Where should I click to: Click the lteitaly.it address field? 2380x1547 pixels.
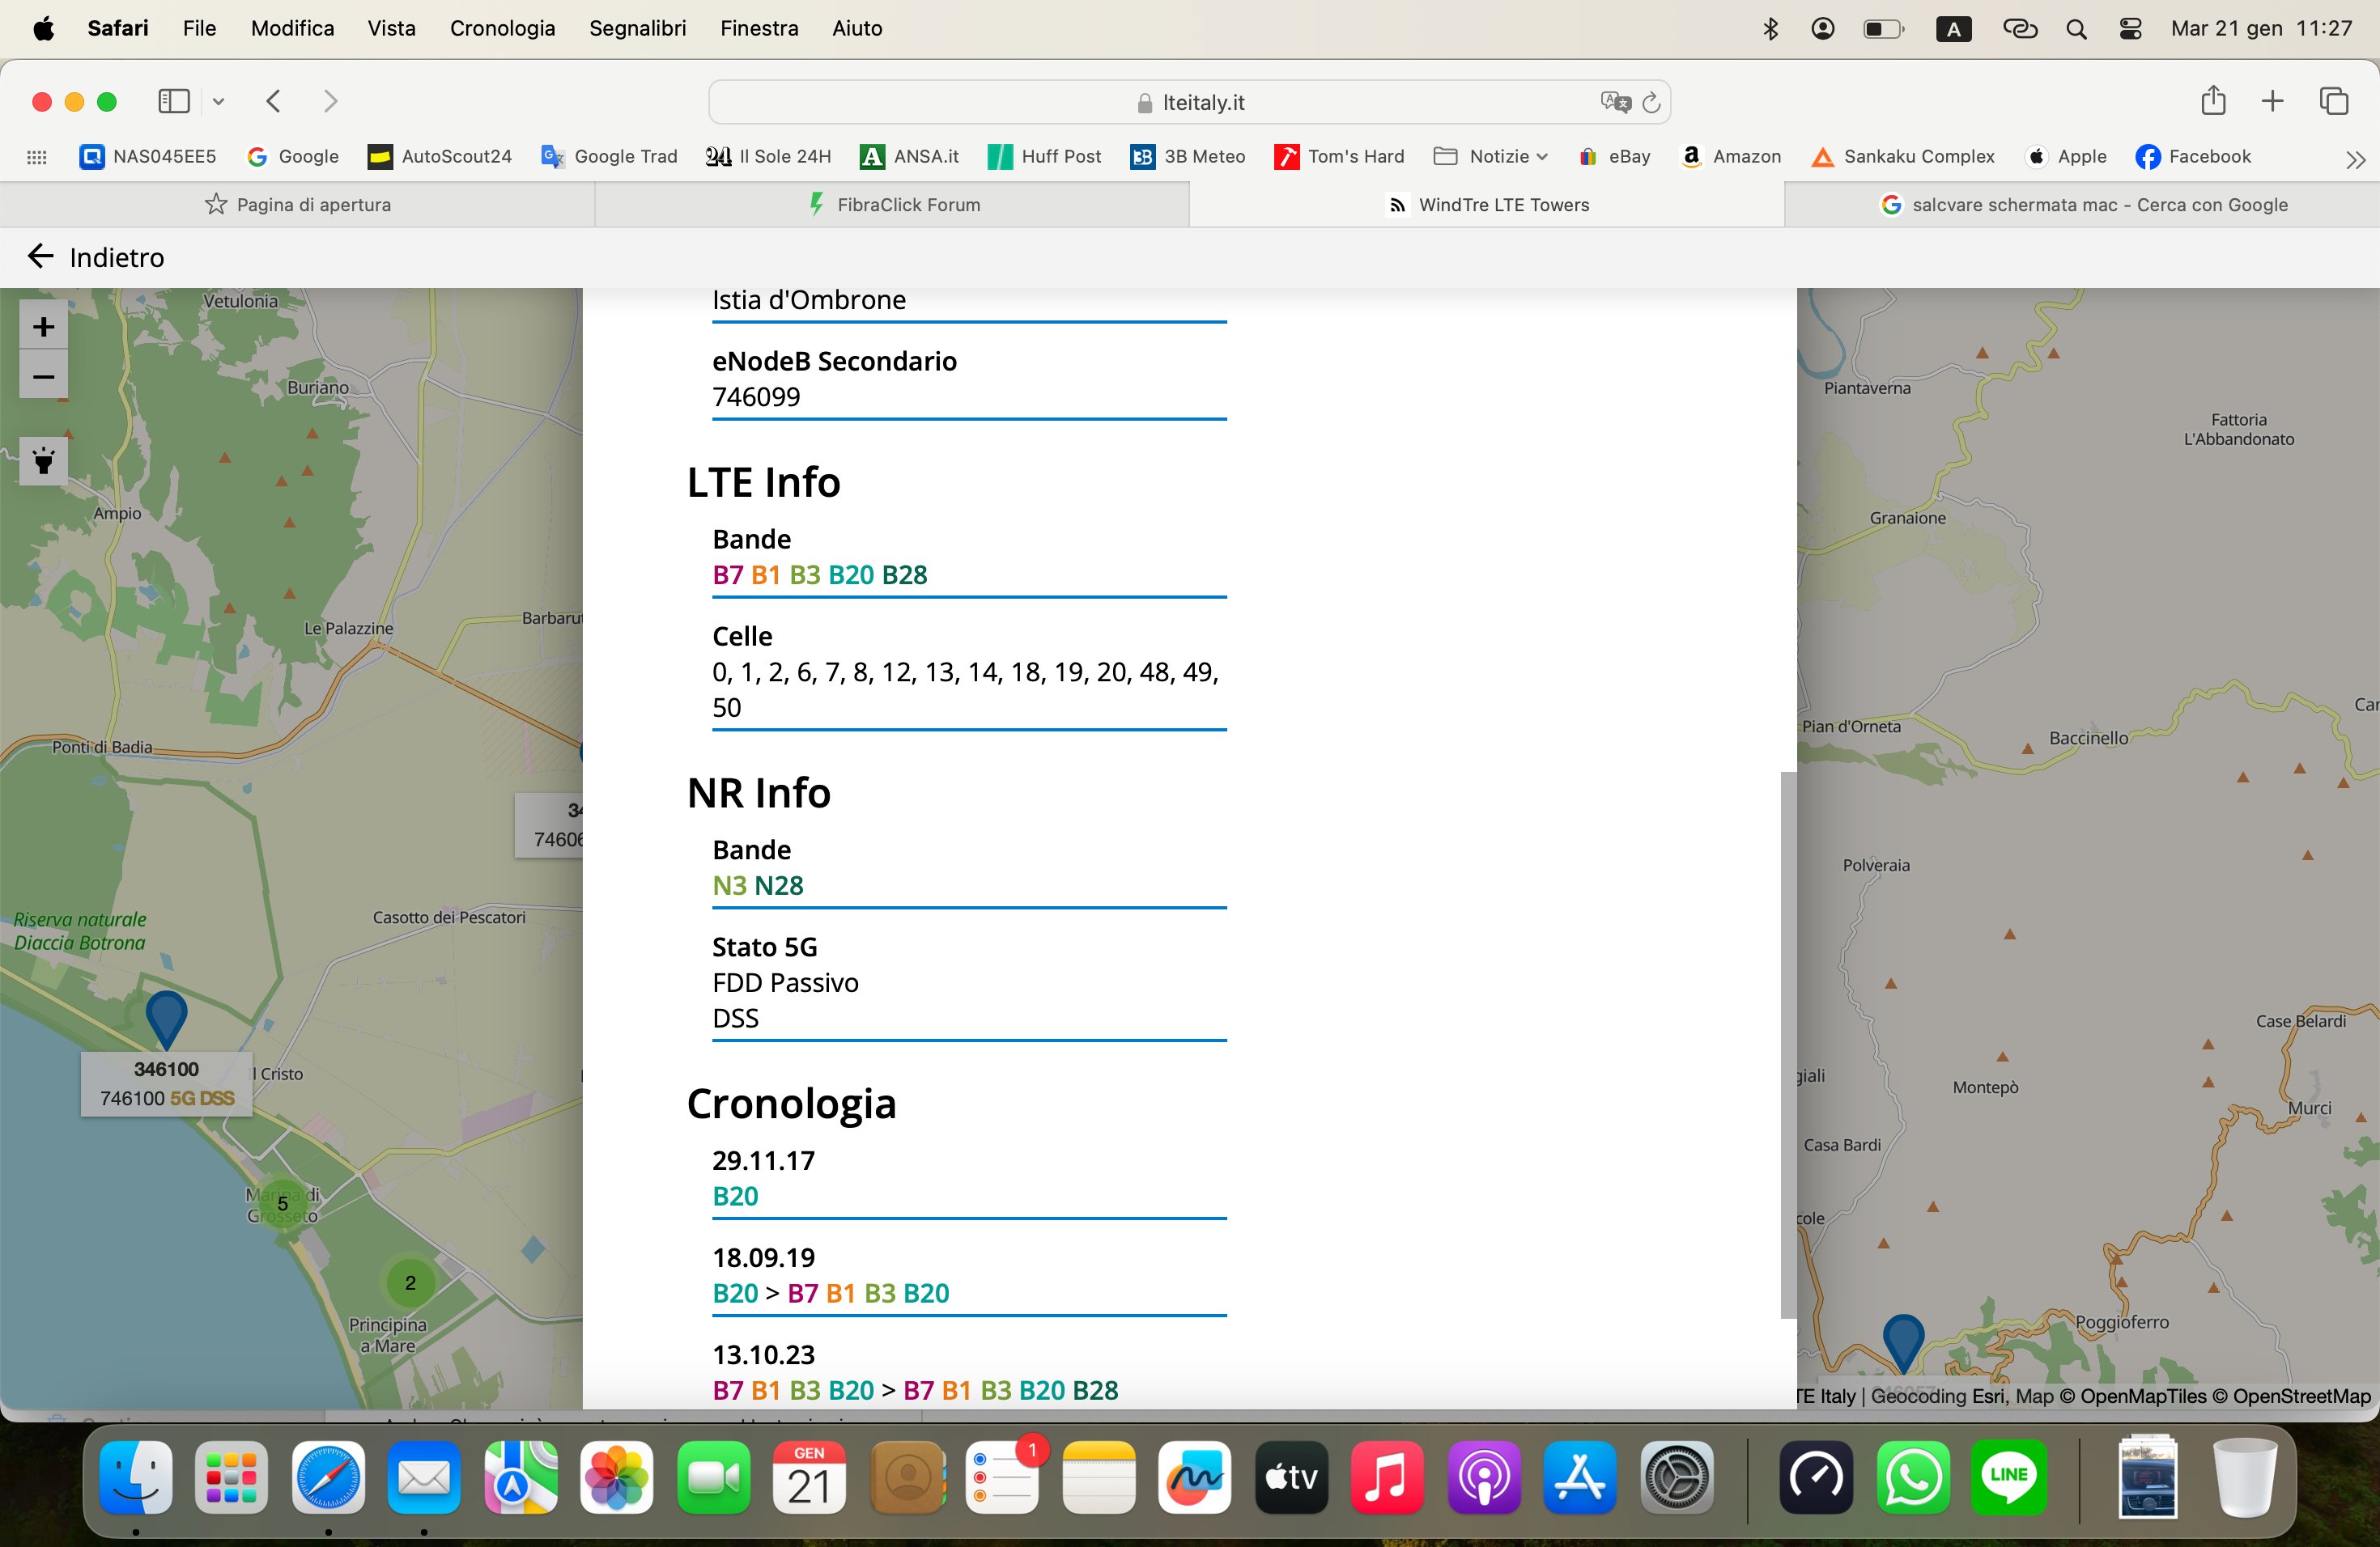1190,102
